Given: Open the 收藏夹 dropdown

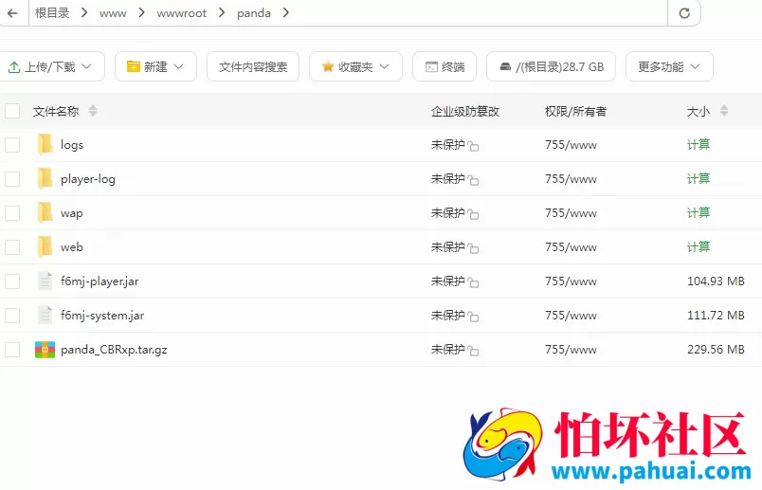Looking at the screenshot, I should pyautogui.click(x=355, y=66).
